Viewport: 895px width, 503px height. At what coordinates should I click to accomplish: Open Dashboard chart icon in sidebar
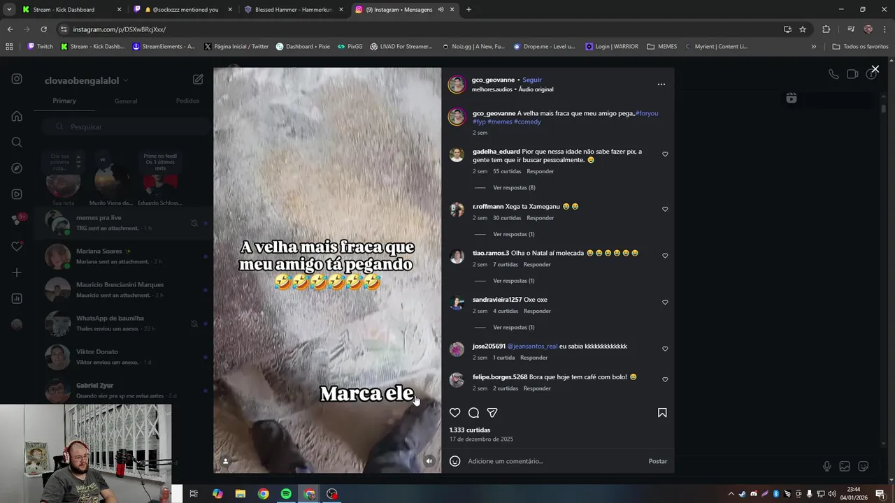[17, 298]
